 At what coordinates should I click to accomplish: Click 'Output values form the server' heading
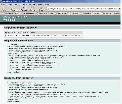click(x=21, y=28)
